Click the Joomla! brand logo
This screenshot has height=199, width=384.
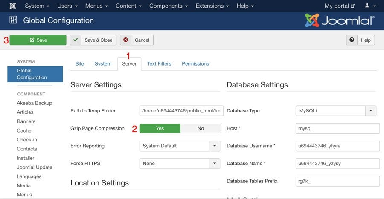point(340,20)
